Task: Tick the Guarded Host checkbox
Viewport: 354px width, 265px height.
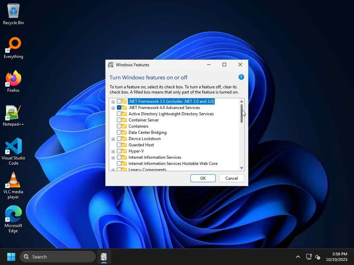Action: click(119, 145)
